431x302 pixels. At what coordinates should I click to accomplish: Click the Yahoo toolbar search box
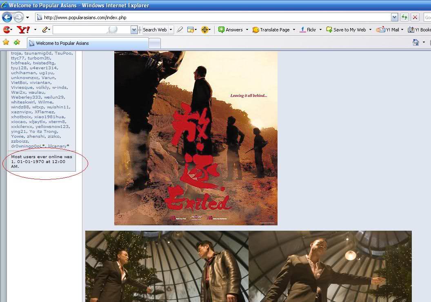click(91, 30)
